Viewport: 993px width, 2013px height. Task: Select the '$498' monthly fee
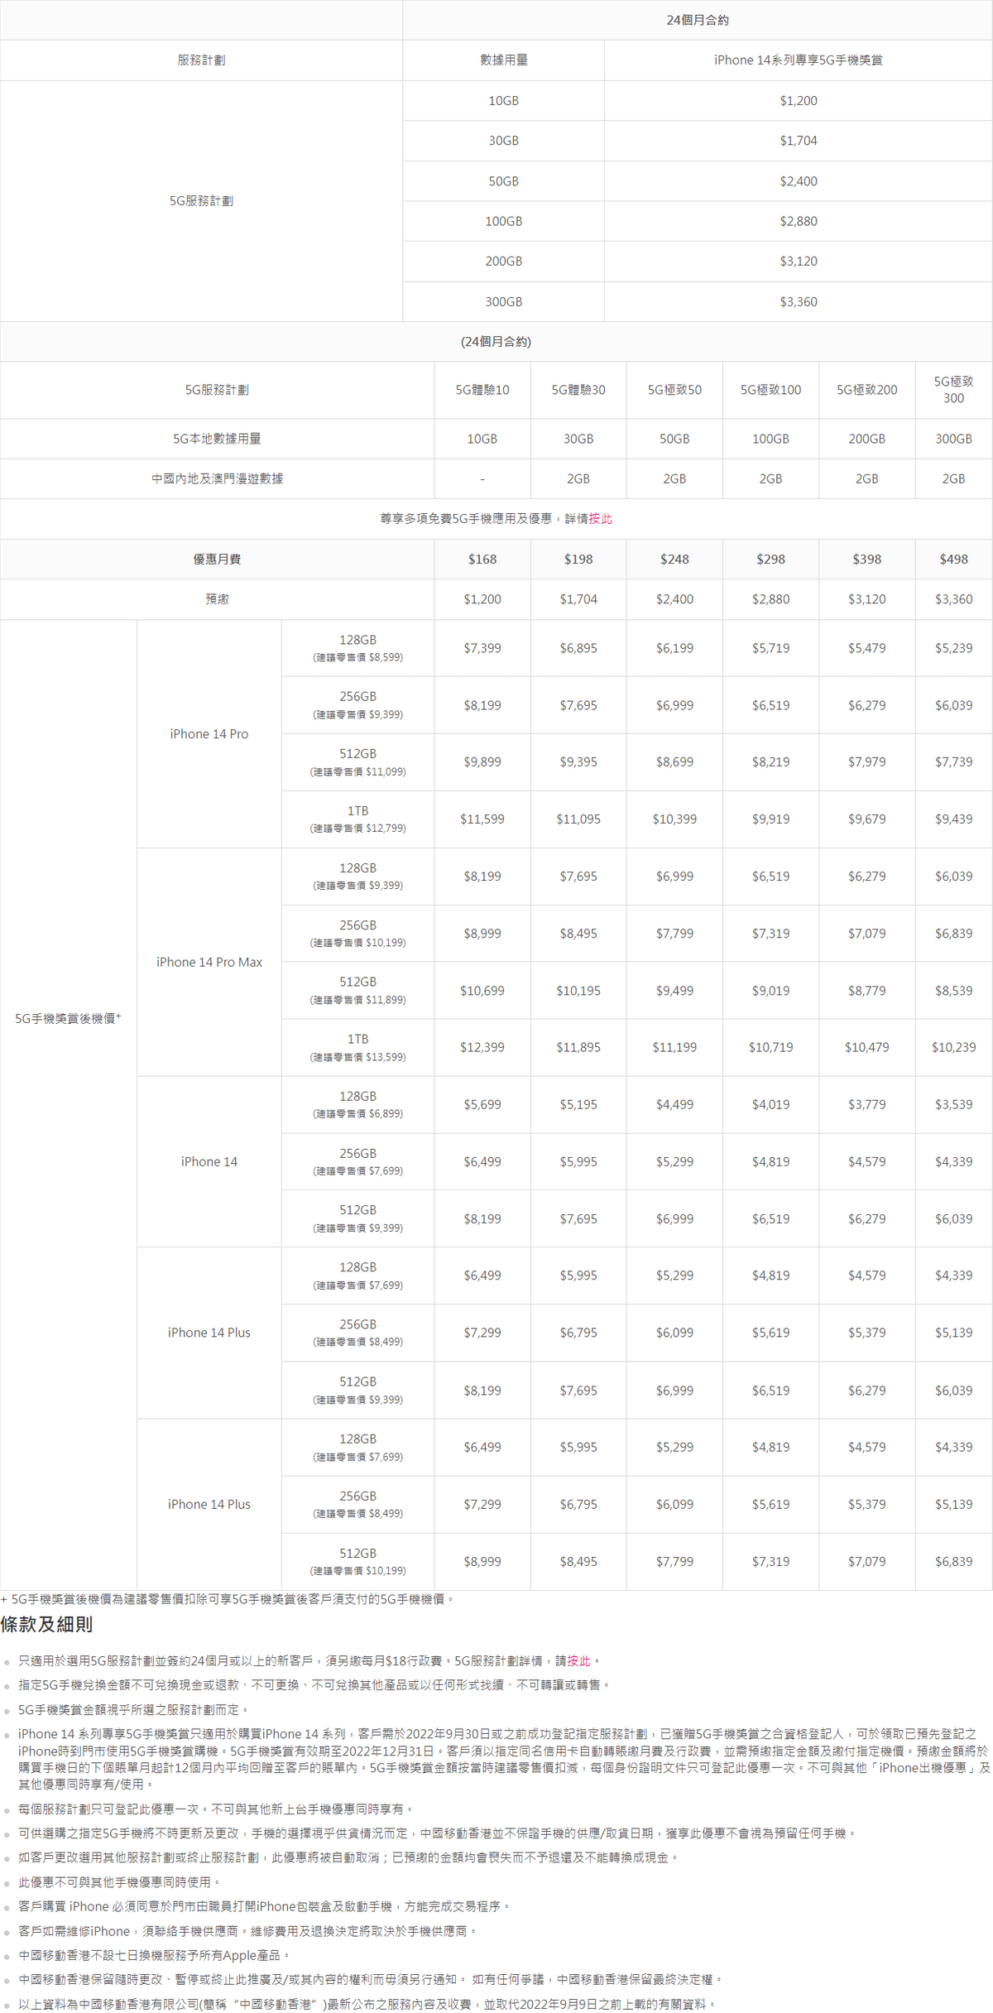click(x=953, y=560)
